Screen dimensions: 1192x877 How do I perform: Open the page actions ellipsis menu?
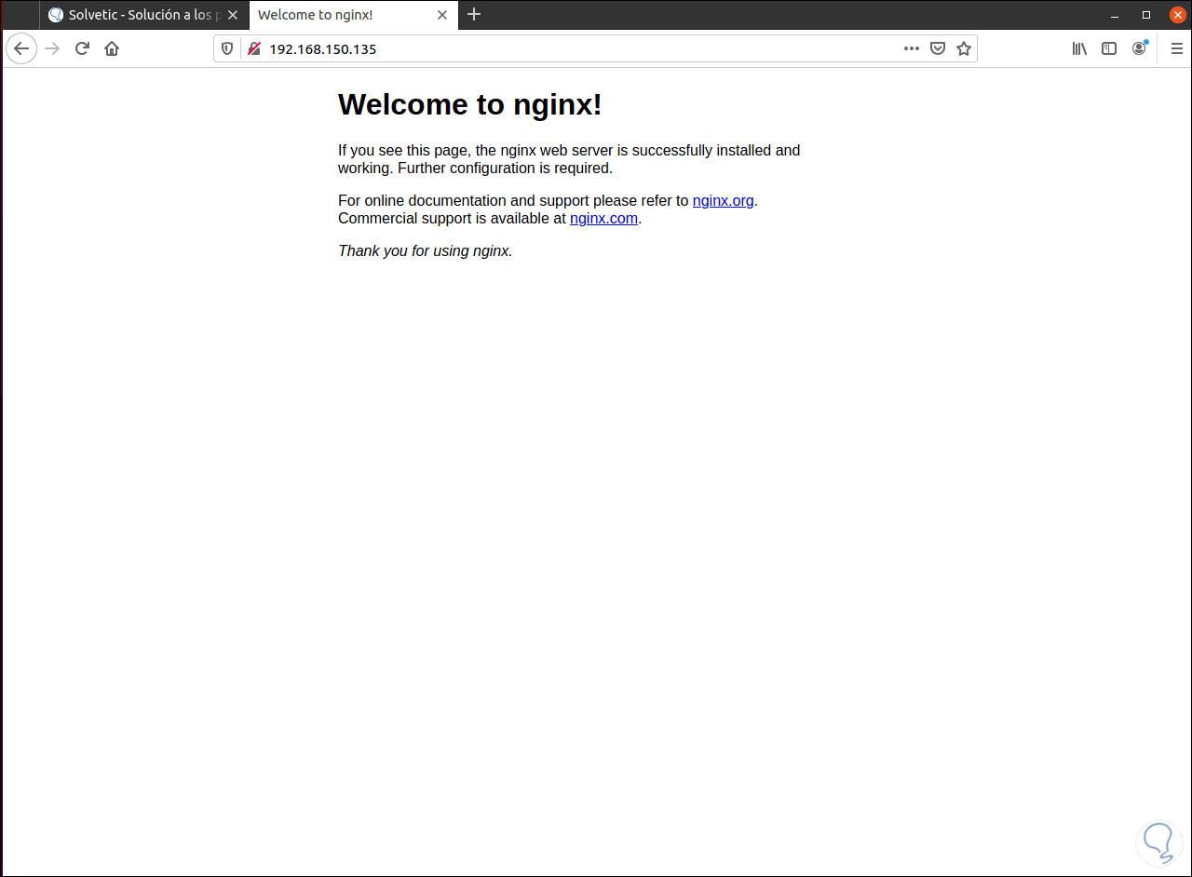[x=911, y=48]
